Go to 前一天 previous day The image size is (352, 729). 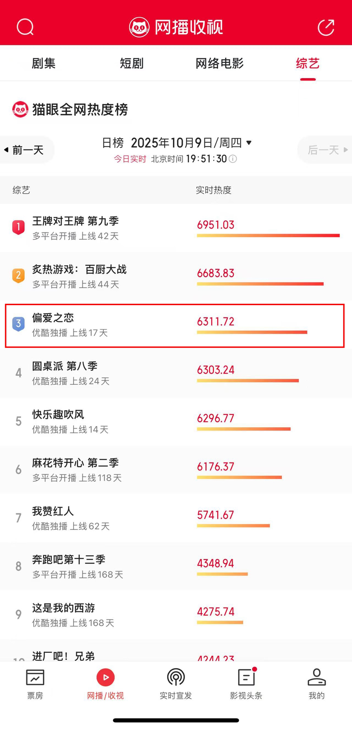tap(27, 150)
